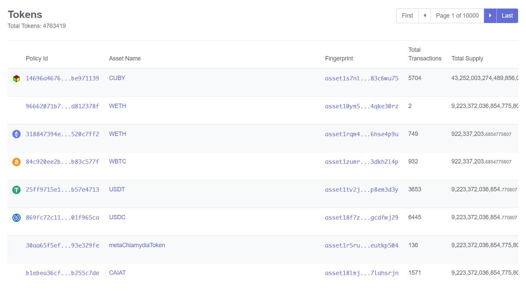Click the Asset Name column header

point(125,58)
